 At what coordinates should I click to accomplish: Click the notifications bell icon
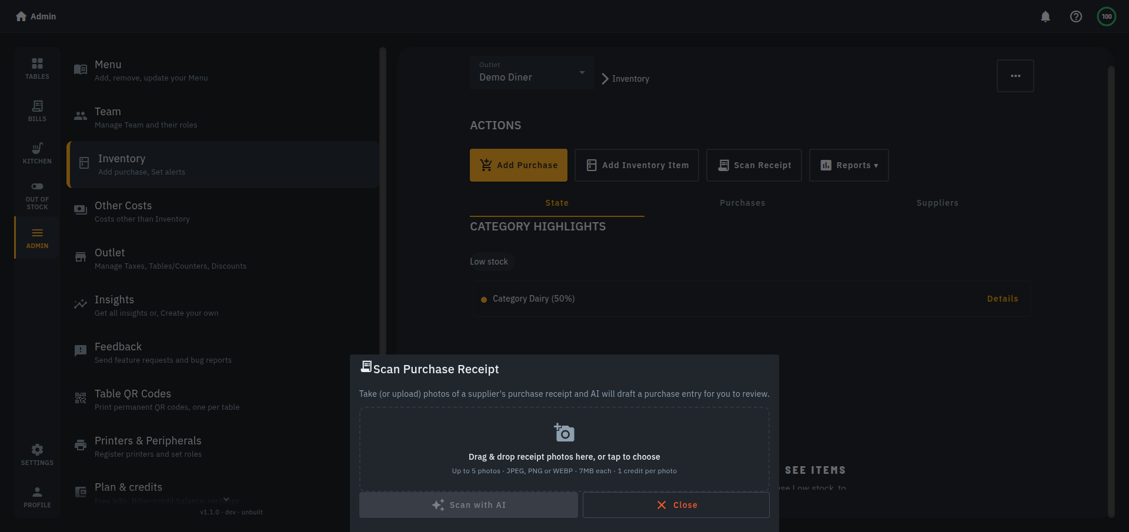click(x=1046, y=16)
